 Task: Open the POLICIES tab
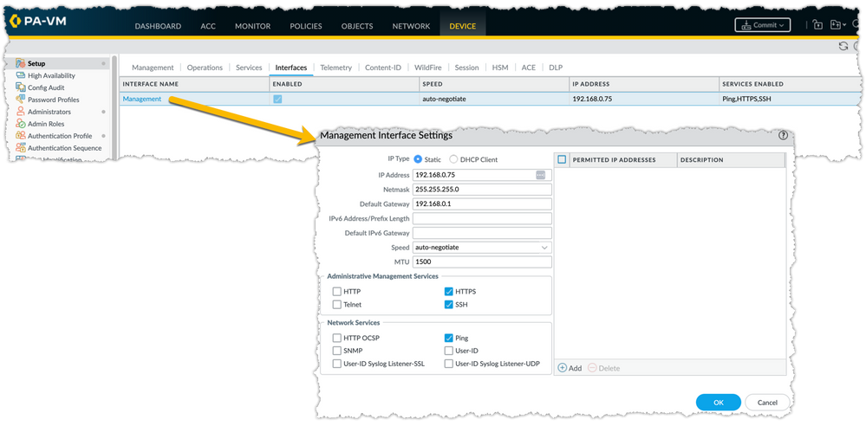[306, 26]
